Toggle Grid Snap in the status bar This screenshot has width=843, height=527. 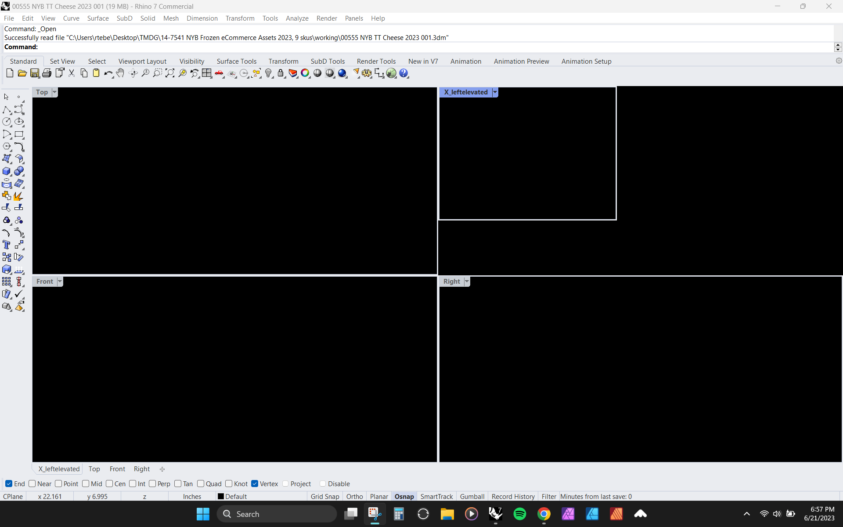[x=325, y=496]
